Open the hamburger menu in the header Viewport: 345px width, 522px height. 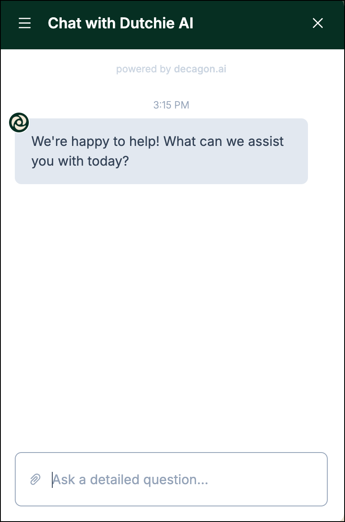pos(25,23)
